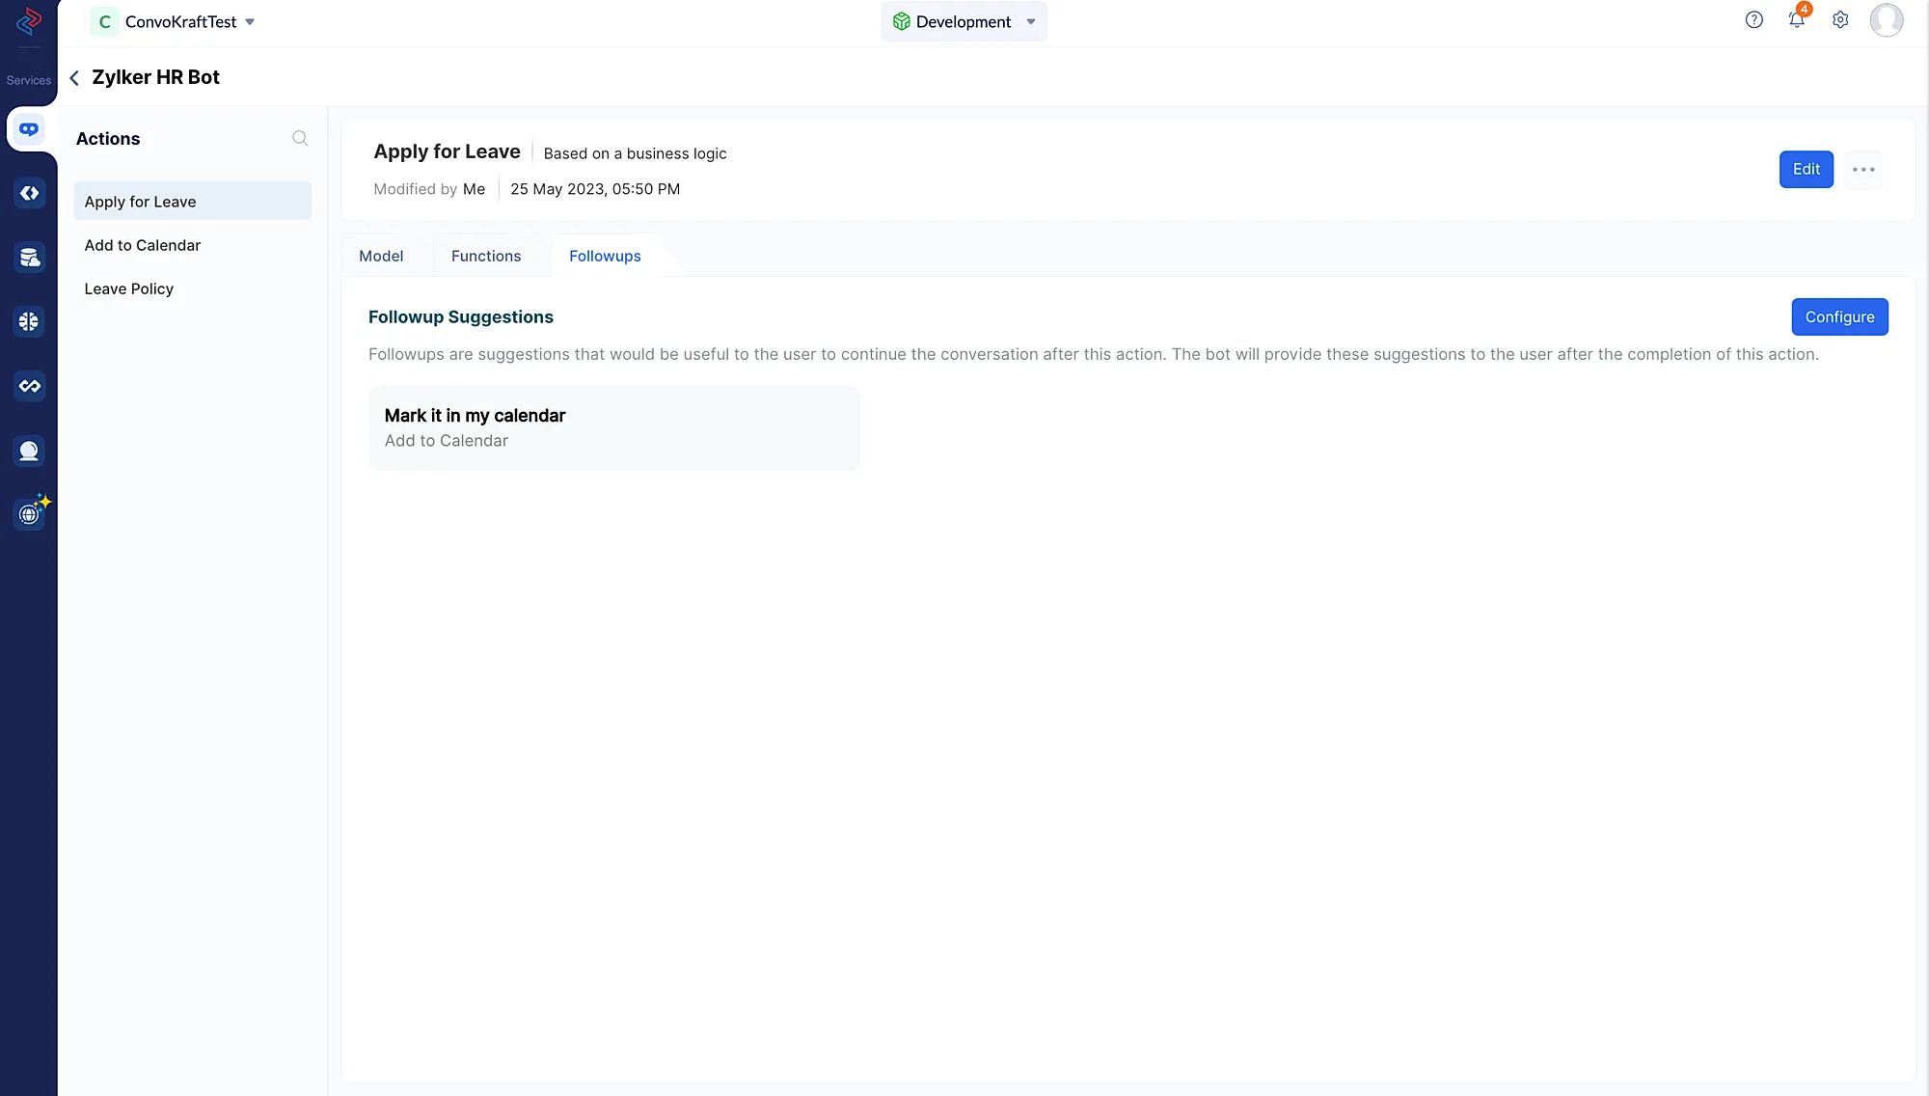Open the three-dots more options menu

pos(1862,170)
